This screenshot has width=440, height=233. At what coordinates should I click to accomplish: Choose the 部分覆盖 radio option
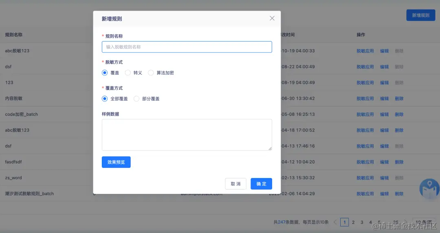[136, 99]
